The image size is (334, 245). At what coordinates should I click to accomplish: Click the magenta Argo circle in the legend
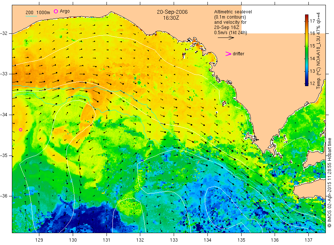pos(56,11)
